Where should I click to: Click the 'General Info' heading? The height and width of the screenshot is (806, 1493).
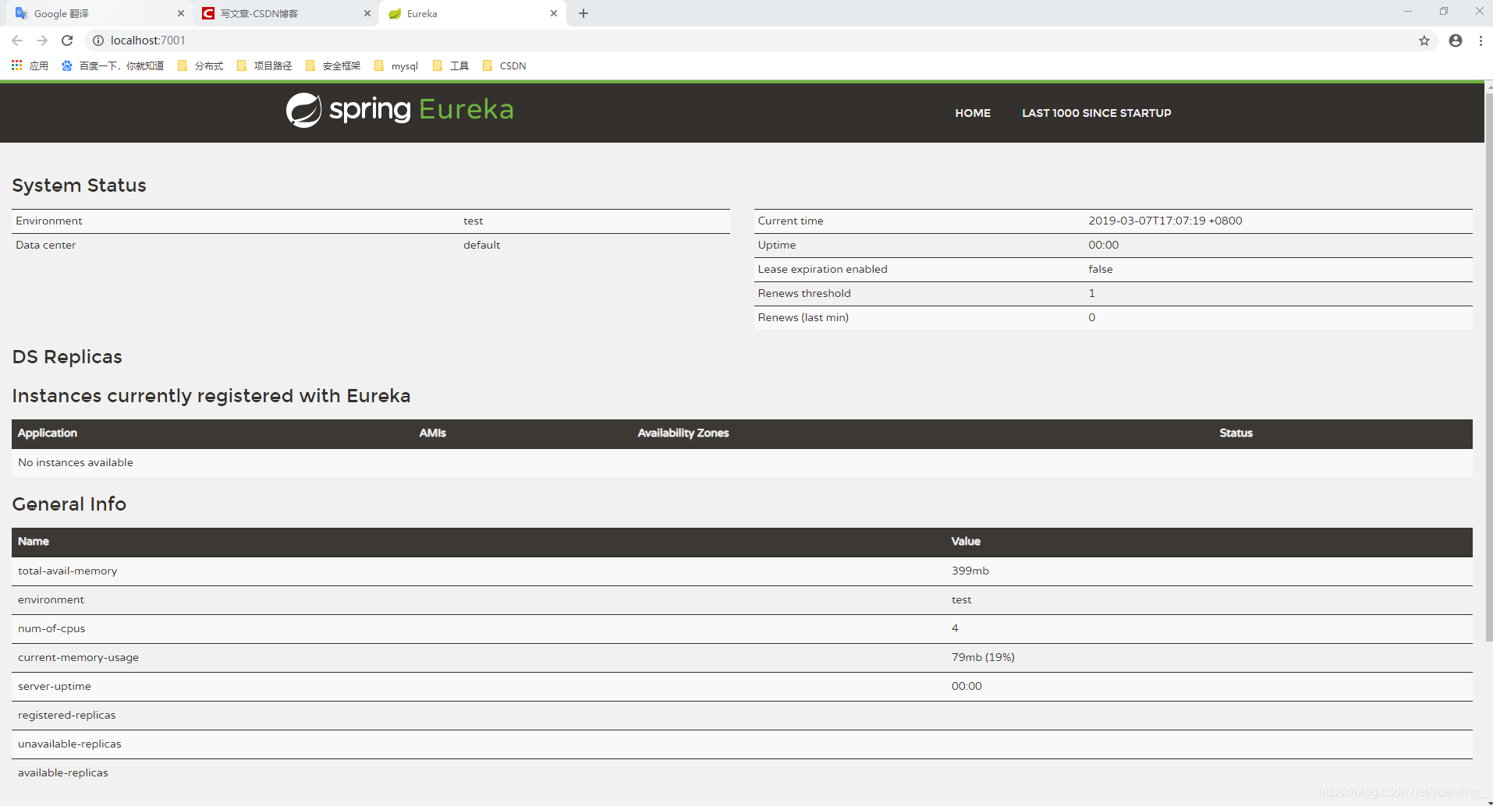point(69,504)
